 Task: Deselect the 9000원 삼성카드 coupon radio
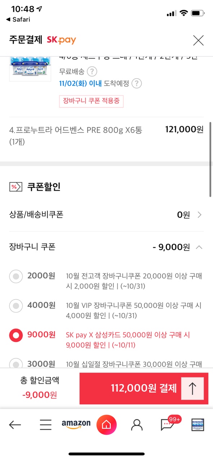(x=15, y=335)
